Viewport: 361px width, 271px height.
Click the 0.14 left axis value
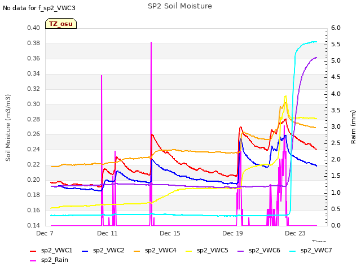(x=34, y=225)
